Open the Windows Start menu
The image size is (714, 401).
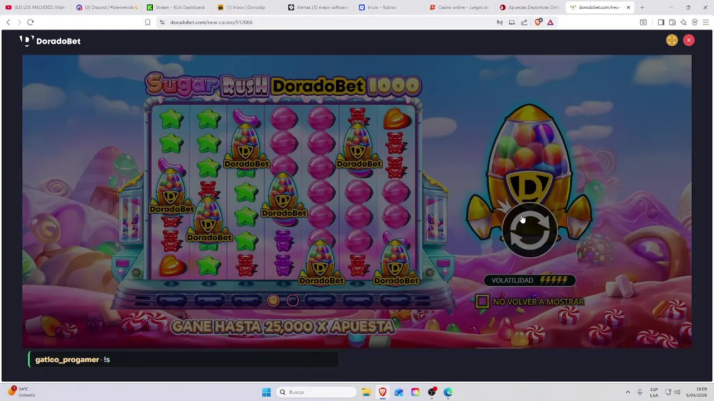click(x=266, y=392)
